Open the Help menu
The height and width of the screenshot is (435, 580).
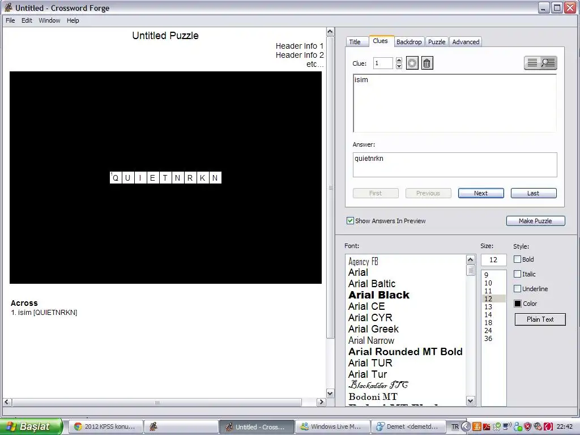pos(73,20)
